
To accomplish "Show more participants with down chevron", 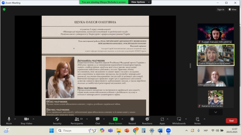I will [x=216, y=112].
